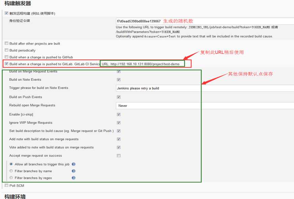Enable Build periodically checkbox
The width and height of the screenshot is (294, 199).
click(6, 50)
